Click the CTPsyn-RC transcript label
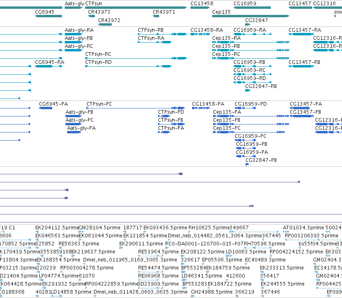The image size is (342, 298). [x=98, y=54]
